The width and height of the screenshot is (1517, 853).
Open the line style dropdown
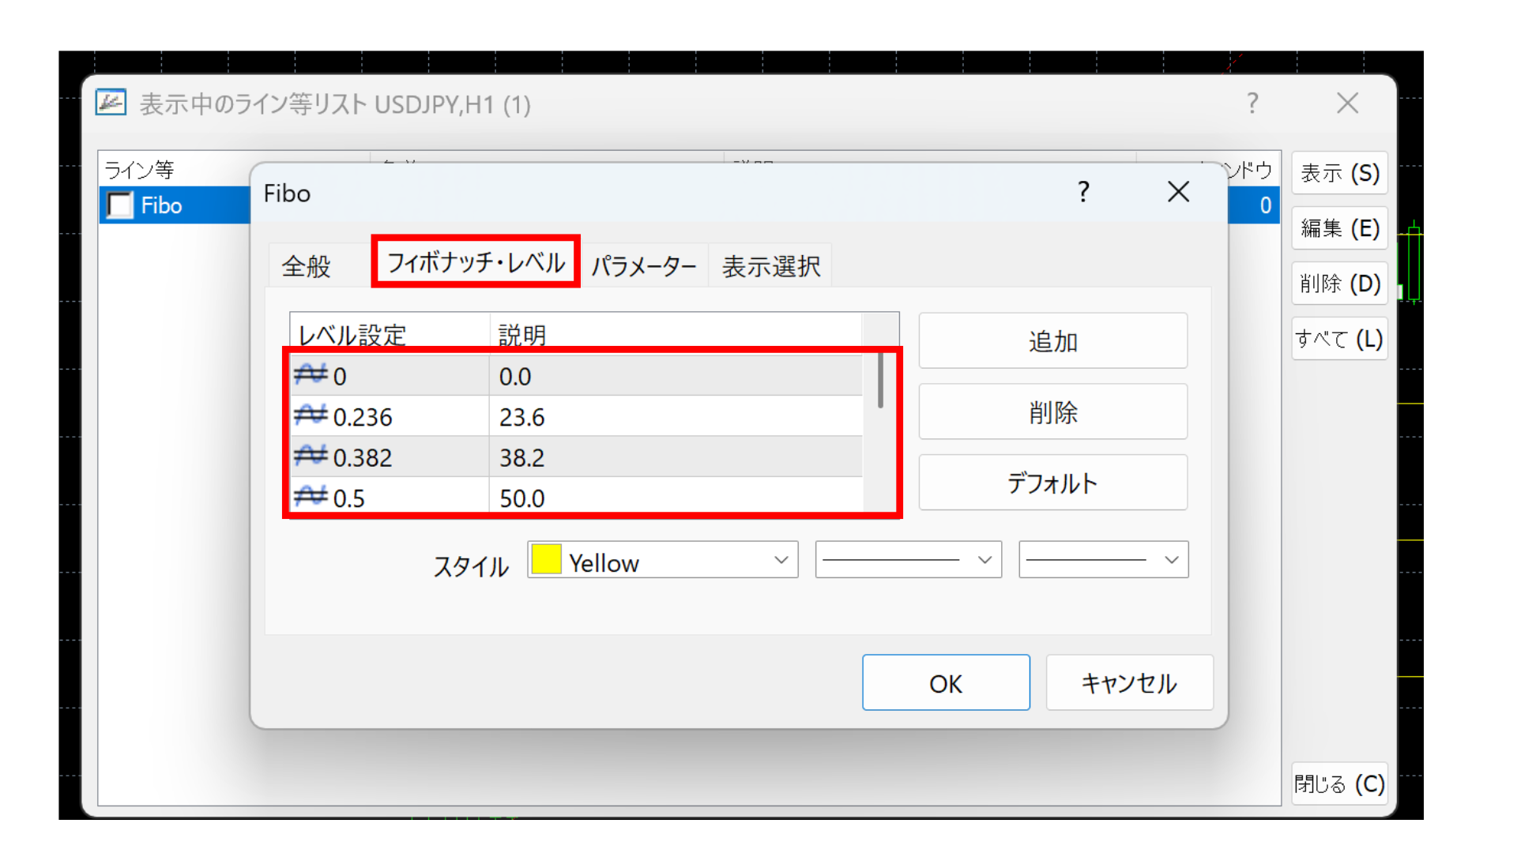point(907,559)
